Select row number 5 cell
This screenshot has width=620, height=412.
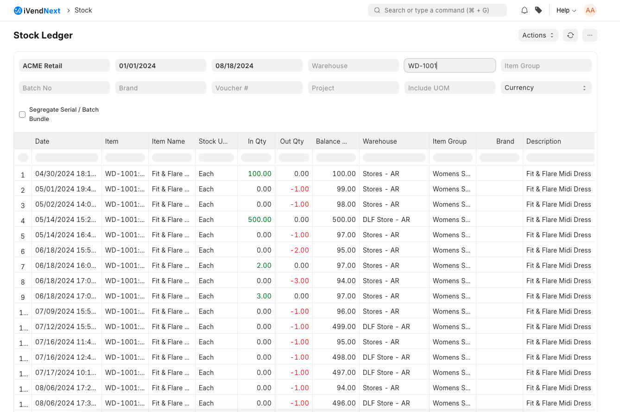[x=23, y=236]
